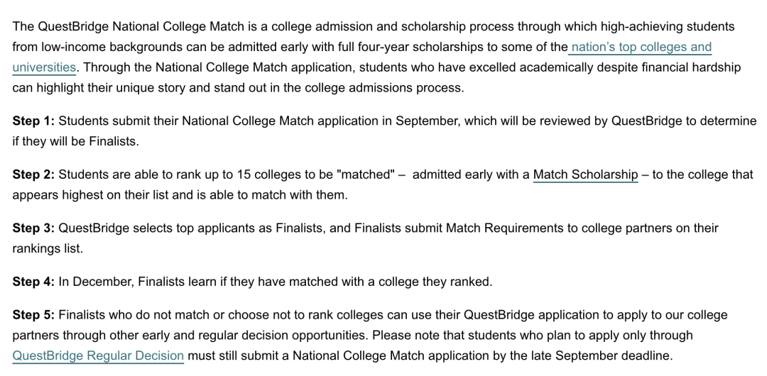Screen dimensions: 767x376
Task: Click the bold "Step 4:" label
Action: pyautogui.click(x=33, y=282)
